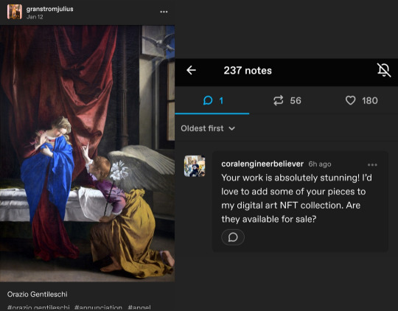
Task: Switch to the reblogs tab showing 56
Action: [287, 100]
